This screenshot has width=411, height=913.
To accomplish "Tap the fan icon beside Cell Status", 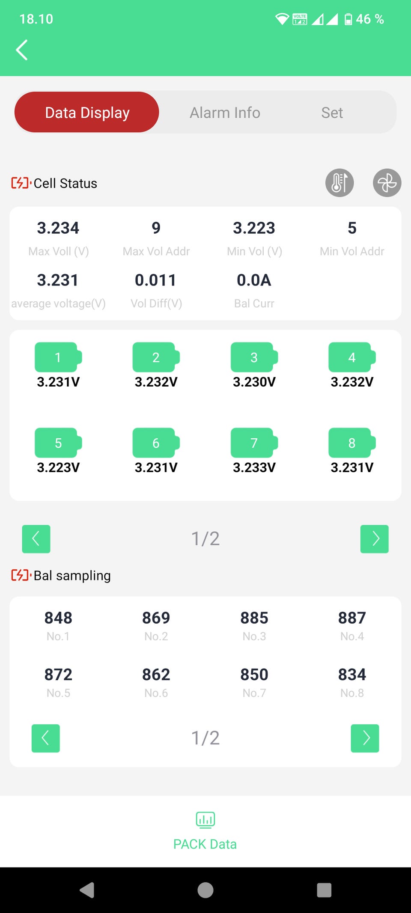I will point(387,183).
